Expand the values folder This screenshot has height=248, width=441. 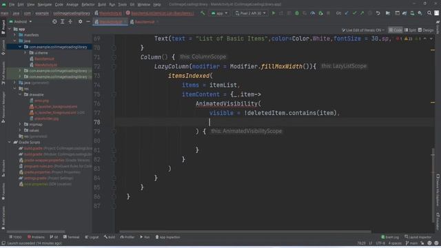click(x=20, y=130)
